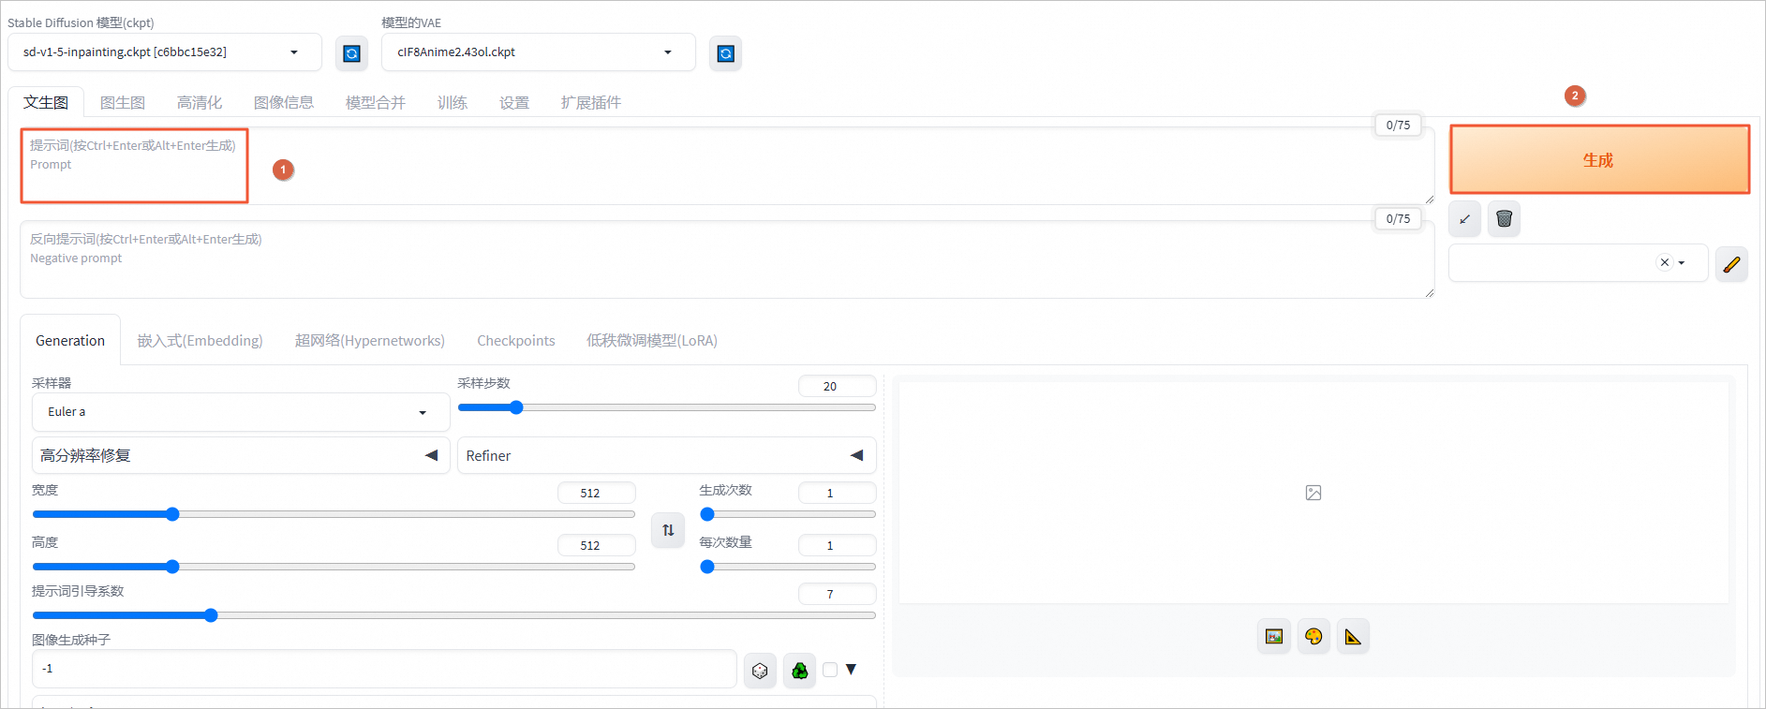1766x709 pixels.
Task: Open the prompt styles dropdown
Action: 1579,263
